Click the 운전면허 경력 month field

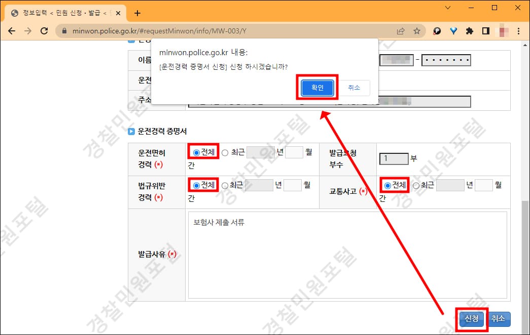pos(294,152)
